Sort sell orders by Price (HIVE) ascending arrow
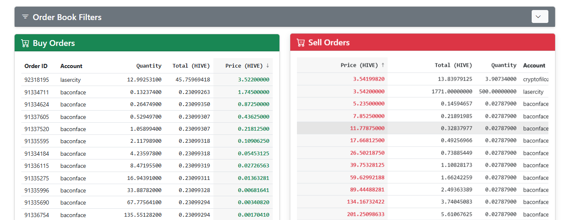The height and width of the screenshot is (220, 563). (383, 65)
